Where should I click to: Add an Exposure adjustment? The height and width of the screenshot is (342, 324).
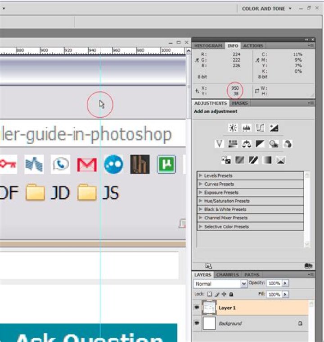point(274,128)
